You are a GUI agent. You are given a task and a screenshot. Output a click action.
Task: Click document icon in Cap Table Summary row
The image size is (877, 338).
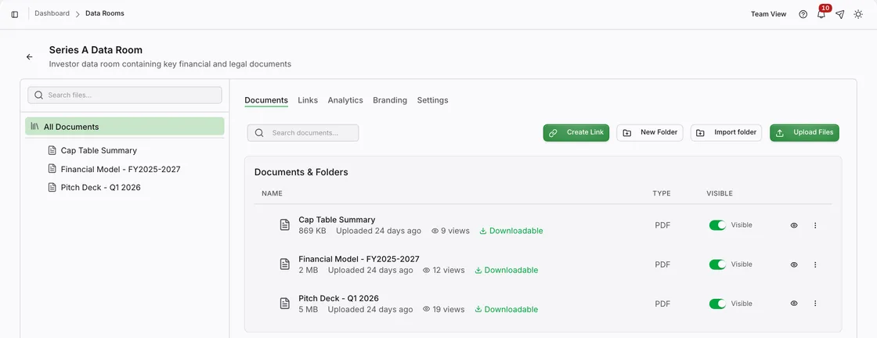[x=285, y=225]
